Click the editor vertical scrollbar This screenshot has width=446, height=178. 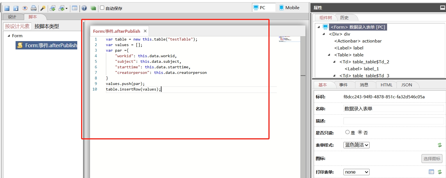[303, 107]
